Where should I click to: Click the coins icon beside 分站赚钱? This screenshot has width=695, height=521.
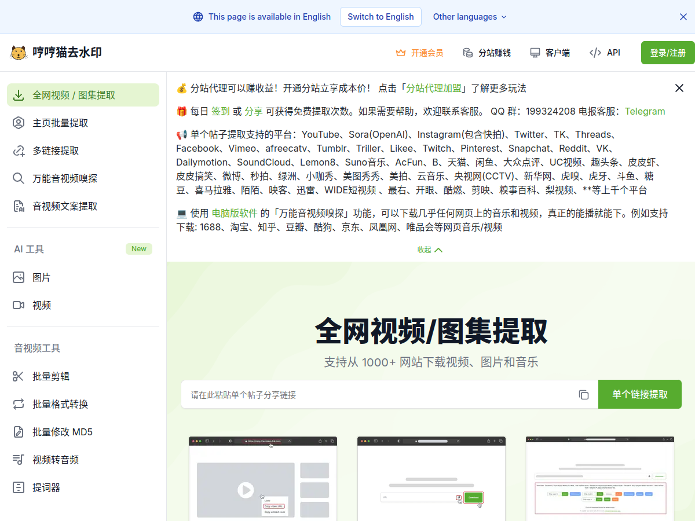click(x=468, y=53)
